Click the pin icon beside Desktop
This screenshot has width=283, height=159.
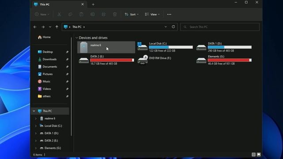point(67,52)
